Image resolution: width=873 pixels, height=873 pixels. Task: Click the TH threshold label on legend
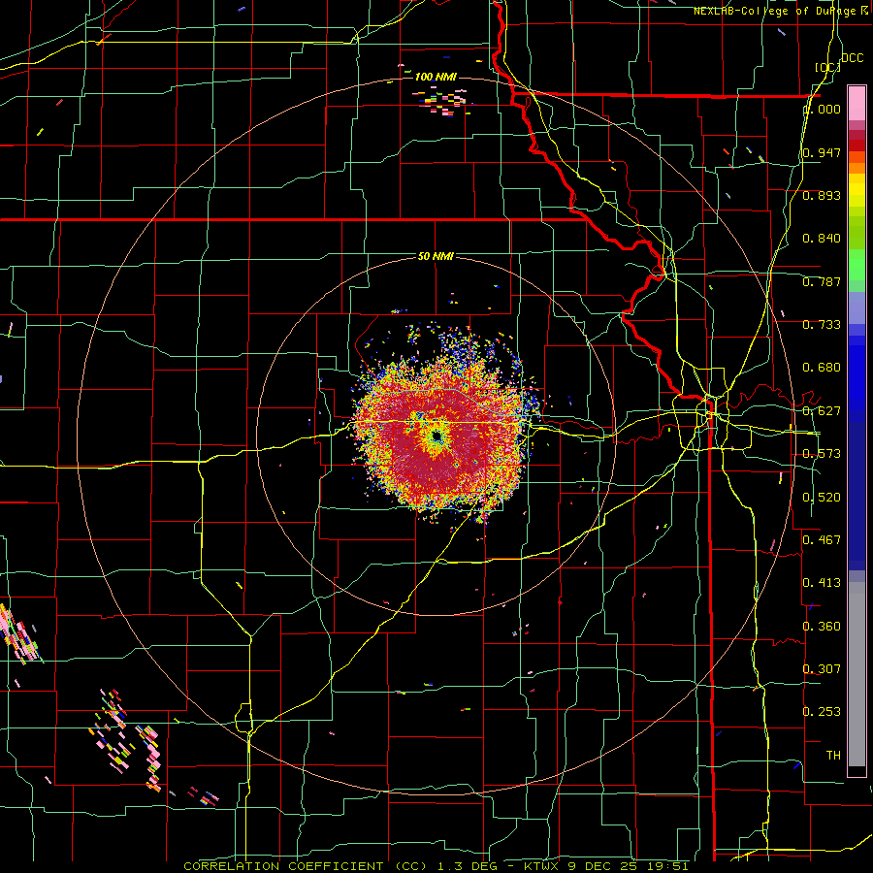pos(833,755)
